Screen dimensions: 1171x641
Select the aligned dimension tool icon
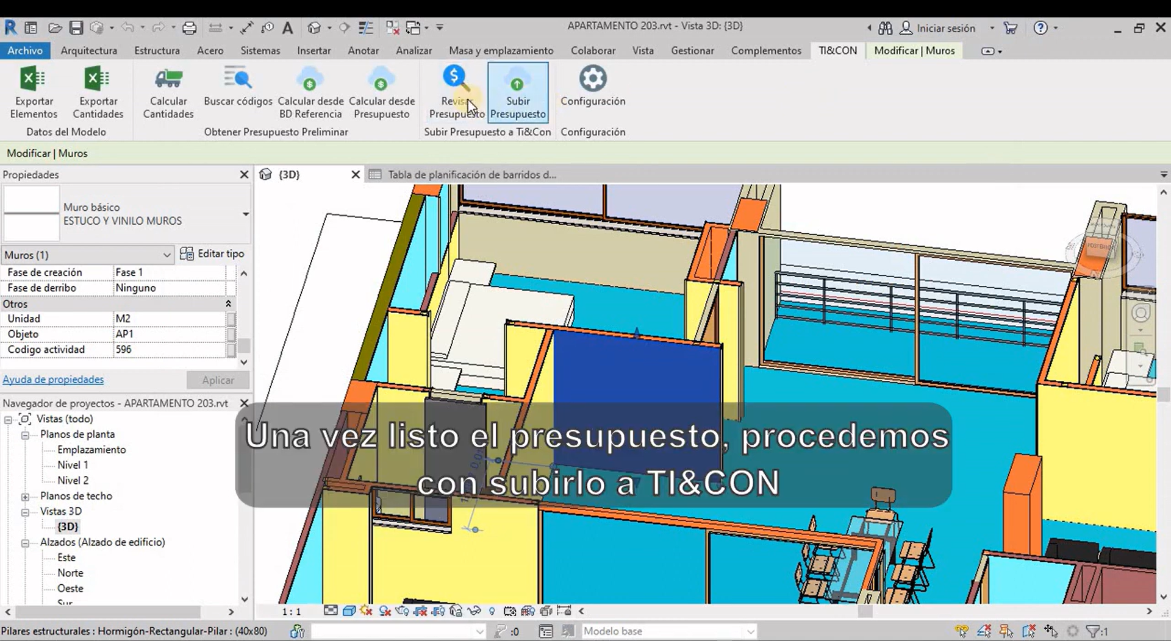click(247, 27)
